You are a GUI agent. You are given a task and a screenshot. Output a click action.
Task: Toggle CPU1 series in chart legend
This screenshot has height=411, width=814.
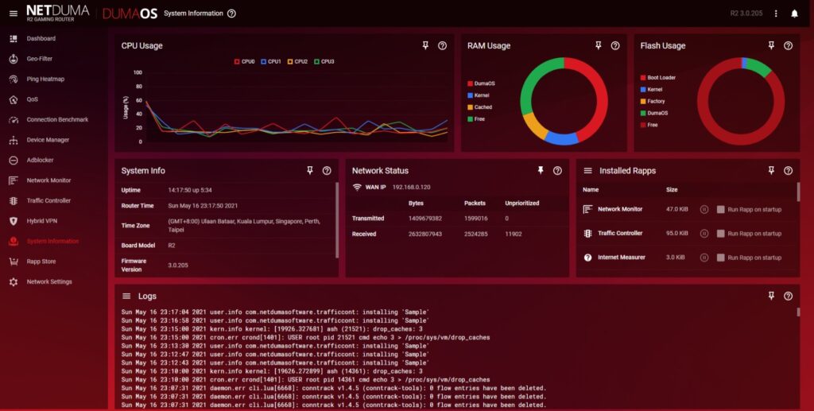click(x=270, y=61)
